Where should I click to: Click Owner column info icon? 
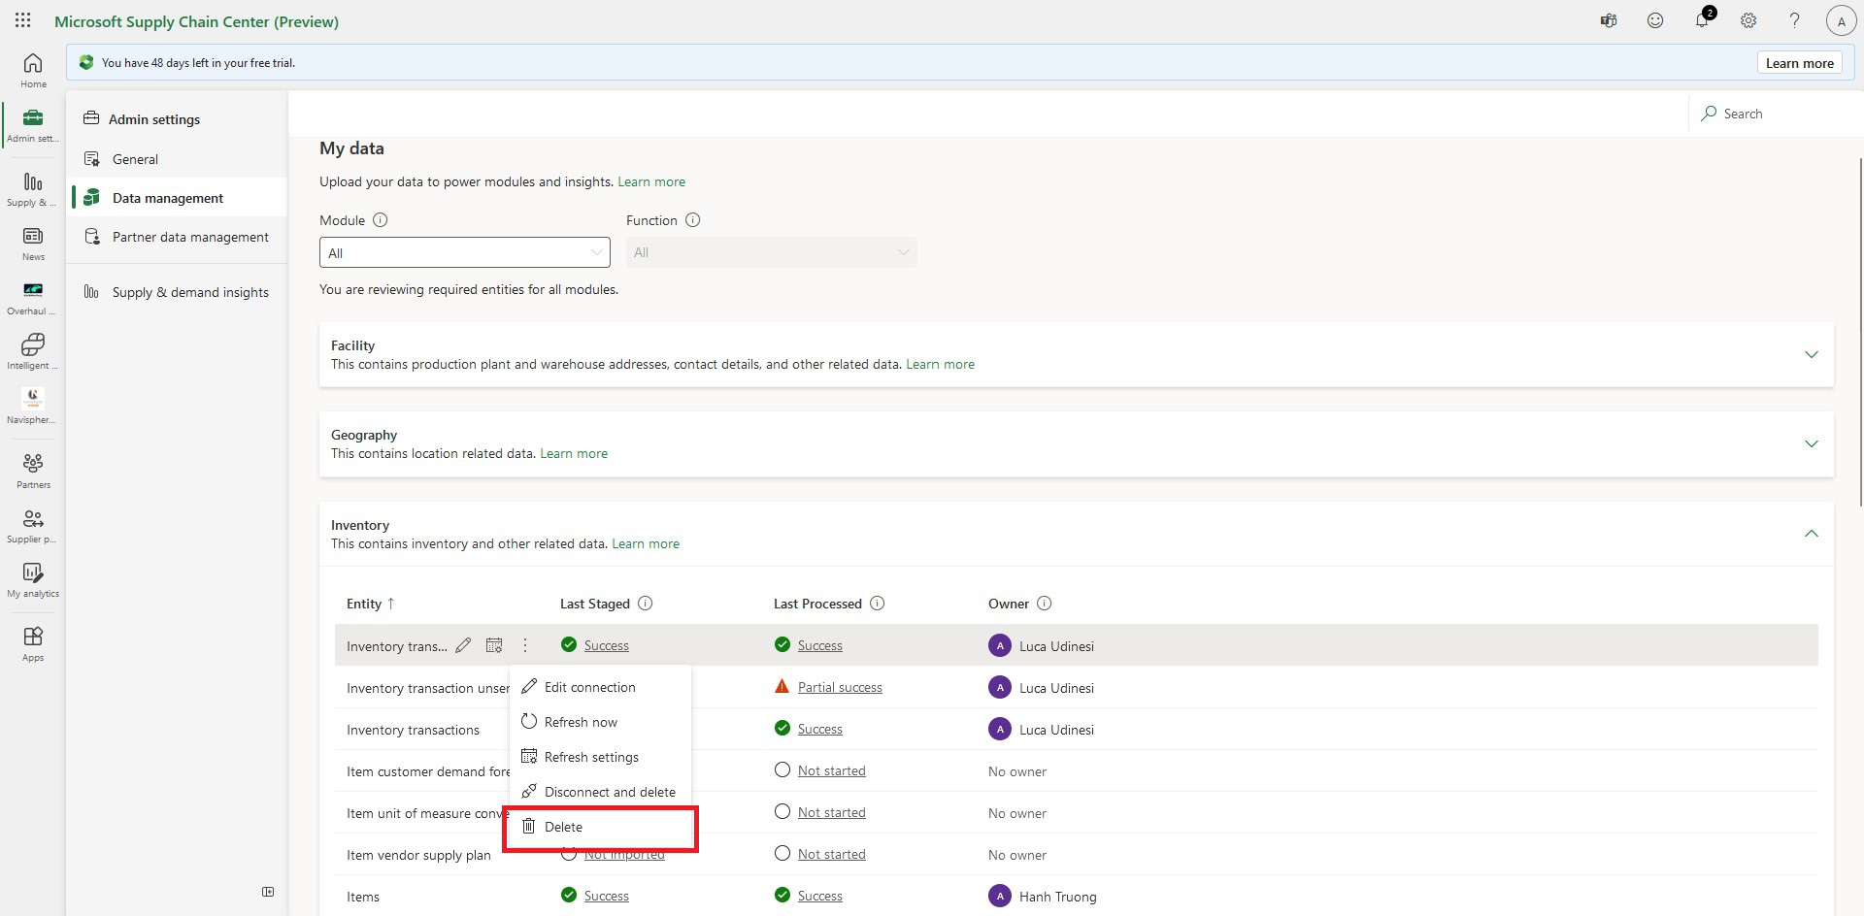(x=1045, y=604)
